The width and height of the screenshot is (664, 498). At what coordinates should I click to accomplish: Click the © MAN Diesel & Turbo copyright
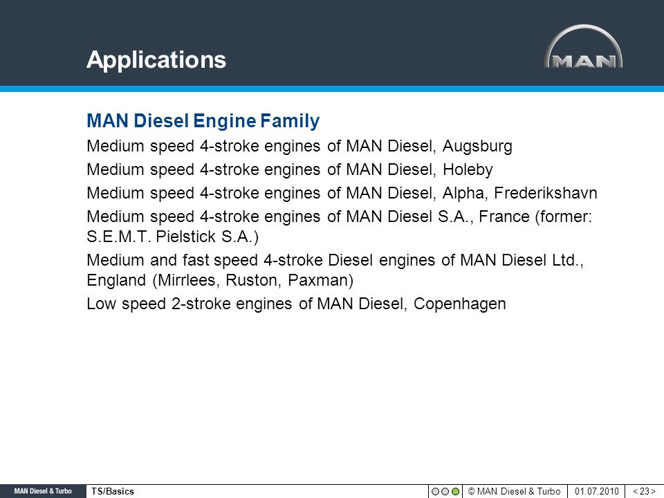[514, 491]
